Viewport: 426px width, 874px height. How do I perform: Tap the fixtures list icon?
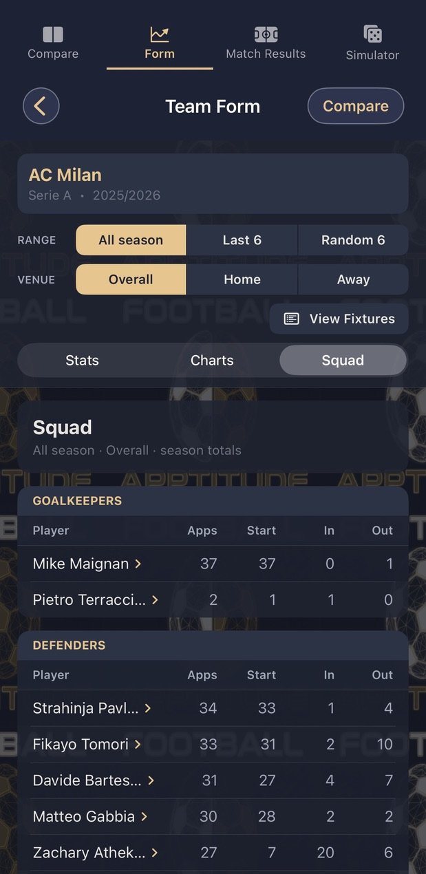(x=292, y=319)
